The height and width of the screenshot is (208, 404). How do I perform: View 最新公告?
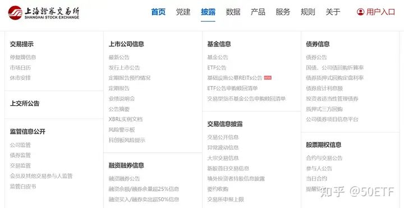coord(119,57)
